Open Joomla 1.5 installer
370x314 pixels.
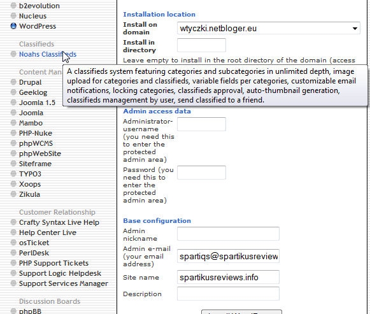click(x=37, y=103)
